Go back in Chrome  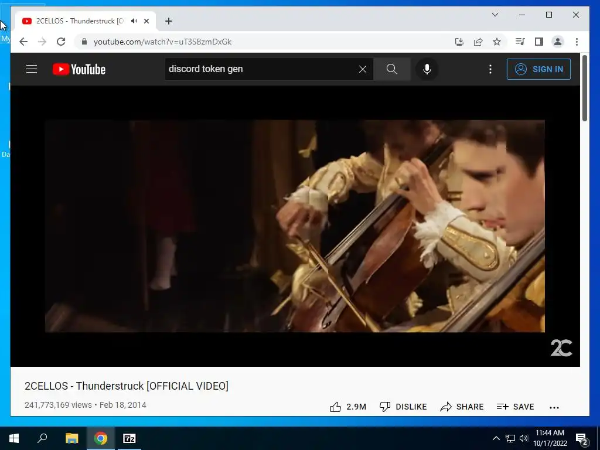click(x=23, y=42)
